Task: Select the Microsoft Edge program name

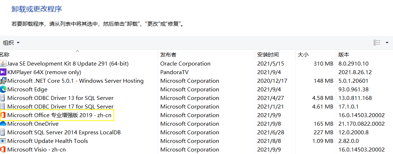Action: tap(27, 89)
